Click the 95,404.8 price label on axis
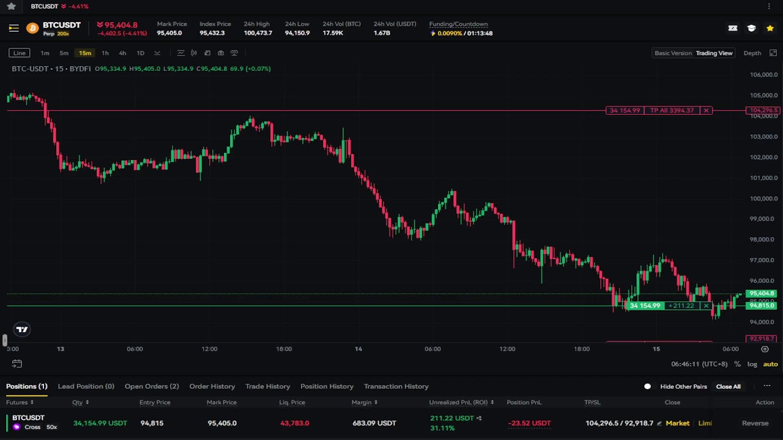This screenshot has width=783, height=440. [x=762, y=293]
